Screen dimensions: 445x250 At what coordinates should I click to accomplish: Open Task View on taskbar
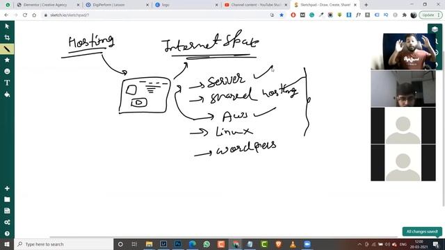(x=134, y=244)
